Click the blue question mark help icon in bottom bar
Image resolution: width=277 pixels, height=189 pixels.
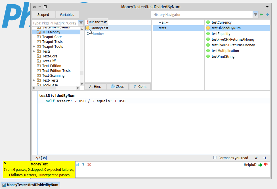point(83,165)
